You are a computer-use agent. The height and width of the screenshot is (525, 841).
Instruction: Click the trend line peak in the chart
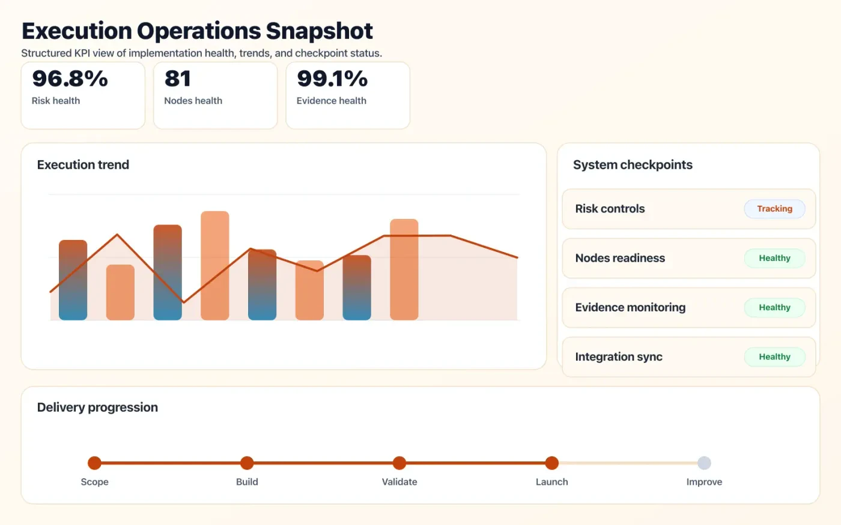coord(117,234)
